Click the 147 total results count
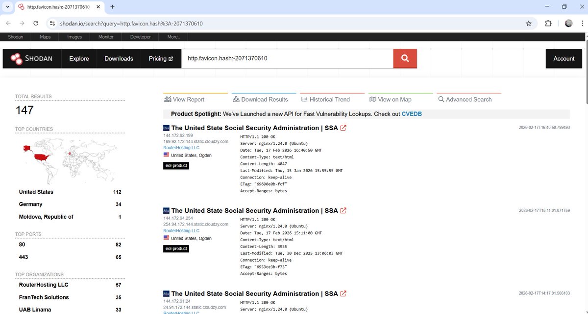Viewport: 588px width, 314px height. tap(24, 111)
